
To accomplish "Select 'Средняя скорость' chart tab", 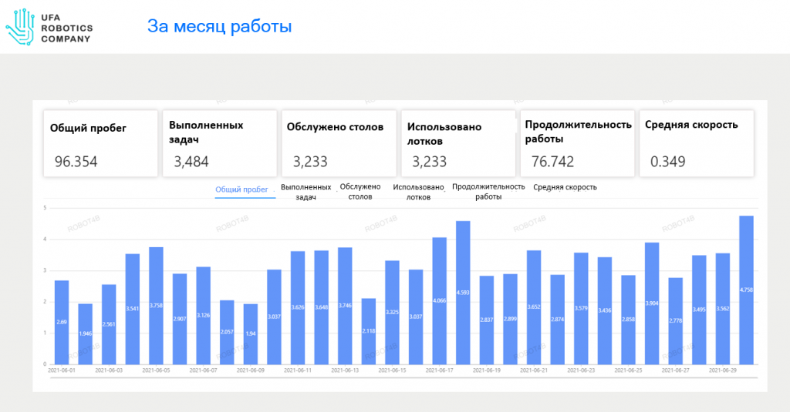I will 565,187.
